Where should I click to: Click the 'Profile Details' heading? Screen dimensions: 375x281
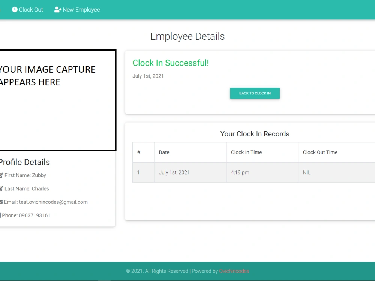pyautogui.click(x=25, y=162)
